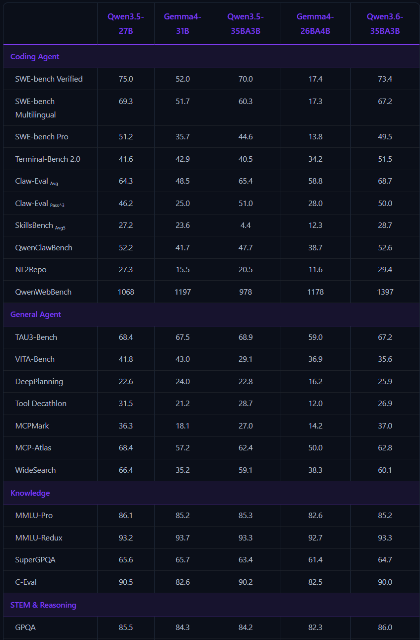Click the GPQA row label
The image size is (420, 640).
(x=25, y=628)
